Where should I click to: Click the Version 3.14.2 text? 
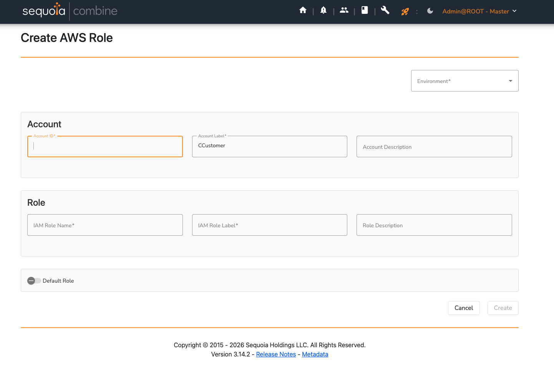231,354
